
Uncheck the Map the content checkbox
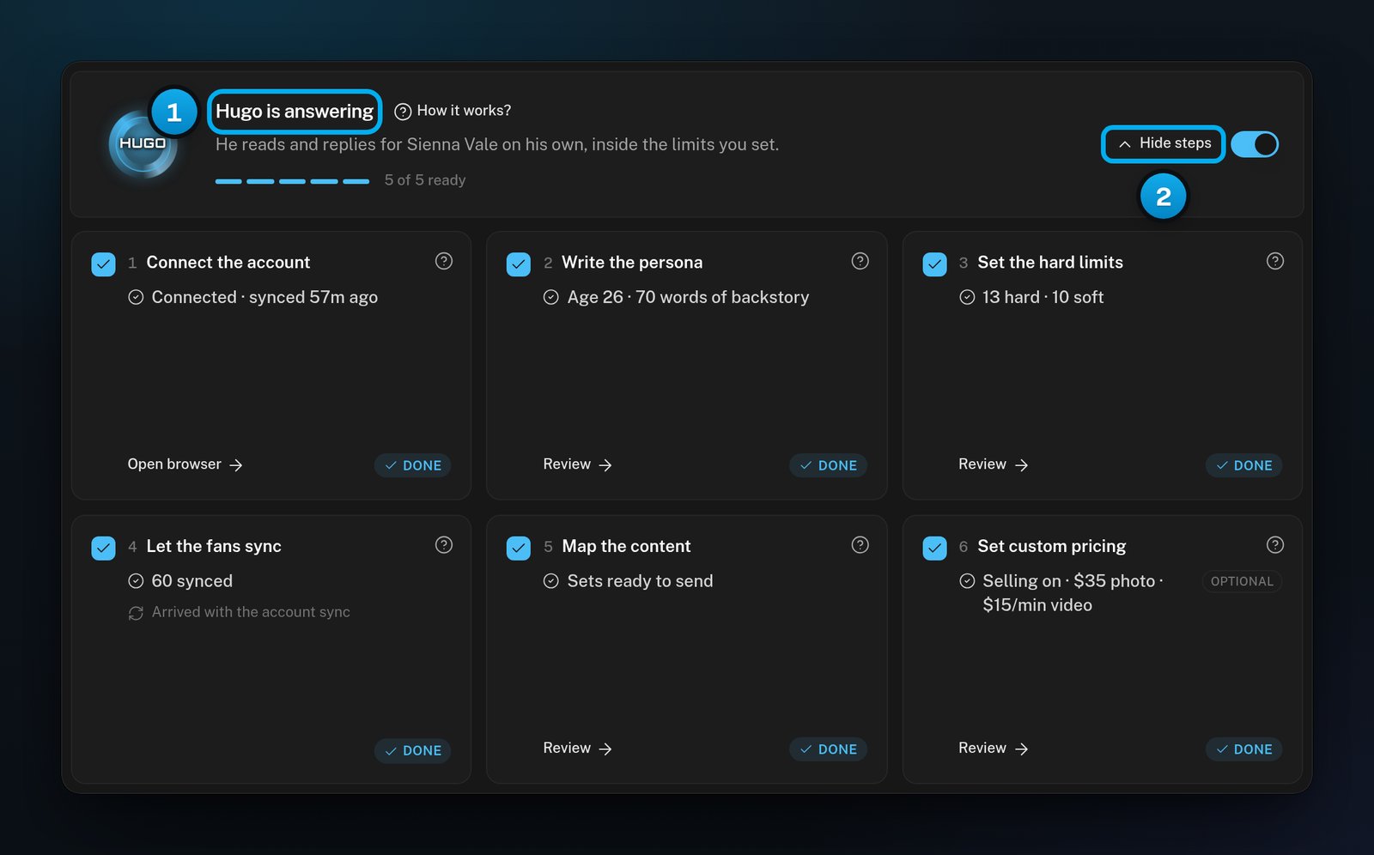[519, 548]
